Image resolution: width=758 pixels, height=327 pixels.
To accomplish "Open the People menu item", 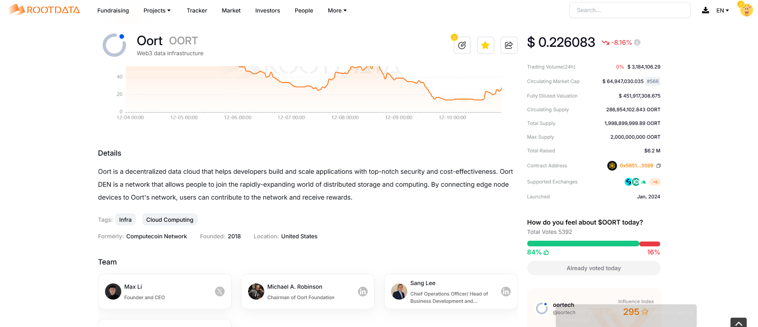I will [304, 10].
